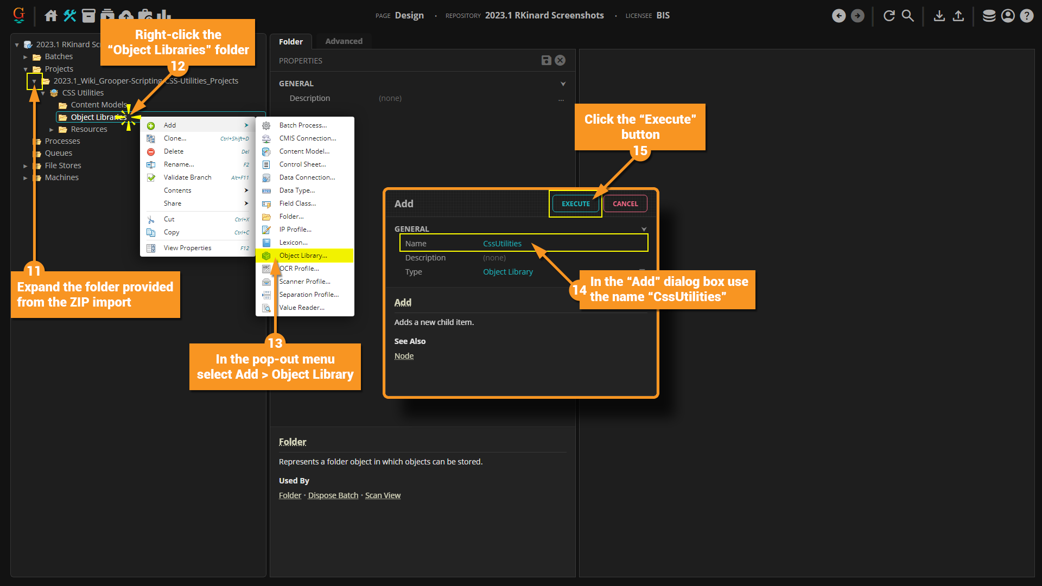The image size is (1042, 586).
Task: Switch to the Advanced tab
Action: tap(344, 41)
